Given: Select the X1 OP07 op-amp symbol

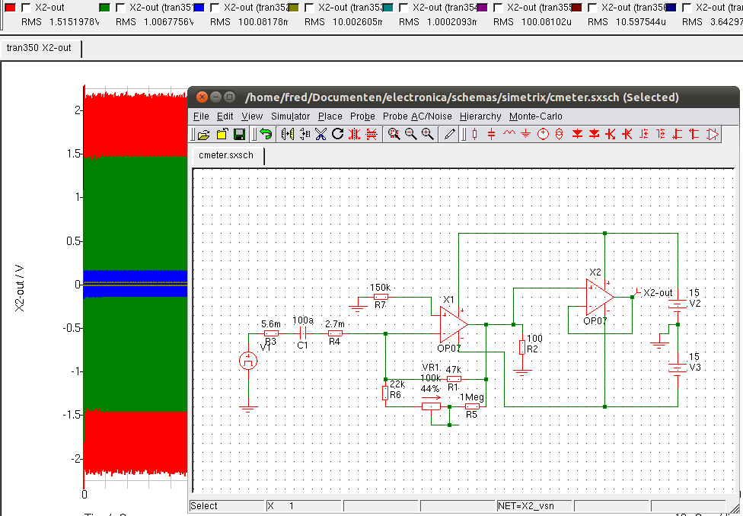Looking at the screenshot, I should 452,324.
